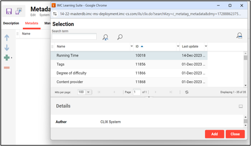The image size is (251, 146).
Task: Switch to the Metadata tab
Action: (x=32, y=23)
